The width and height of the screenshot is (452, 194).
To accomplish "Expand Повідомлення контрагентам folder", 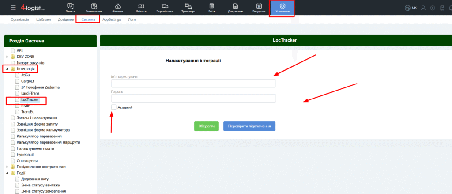I will click(x=7, y=167).
